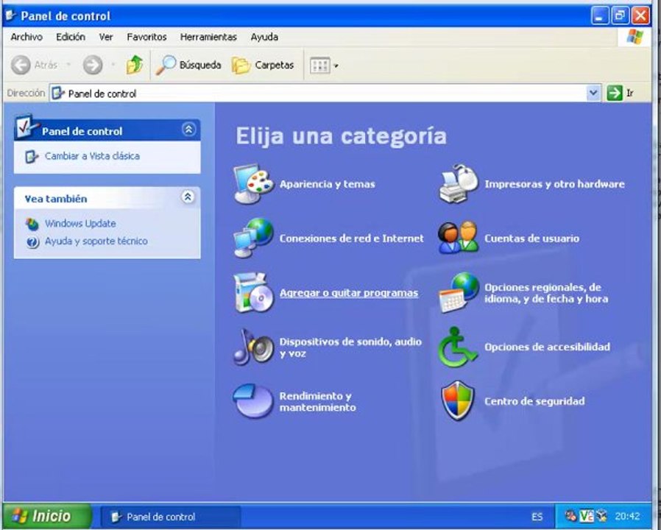This screenshot has width=661, height=530.
Task: Click the rightmost system tray icon before clock
Action: pyautogui.click(x=602, y=516)
